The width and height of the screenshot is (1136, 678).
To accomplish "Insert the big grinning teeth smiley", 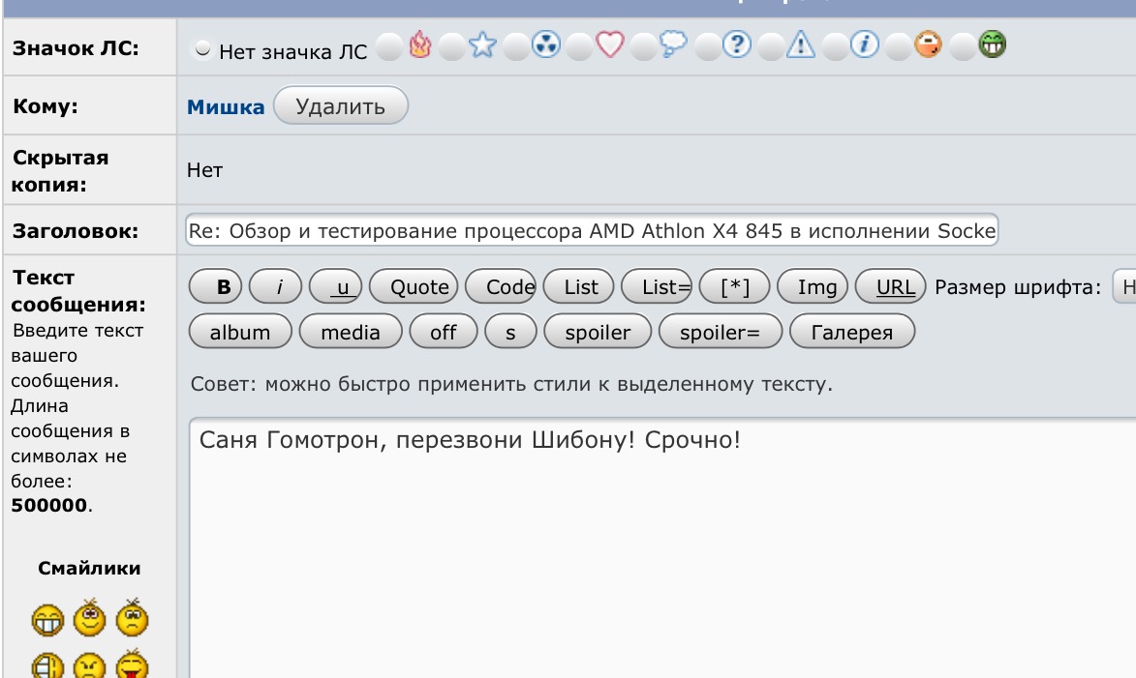I will point(47,621).
